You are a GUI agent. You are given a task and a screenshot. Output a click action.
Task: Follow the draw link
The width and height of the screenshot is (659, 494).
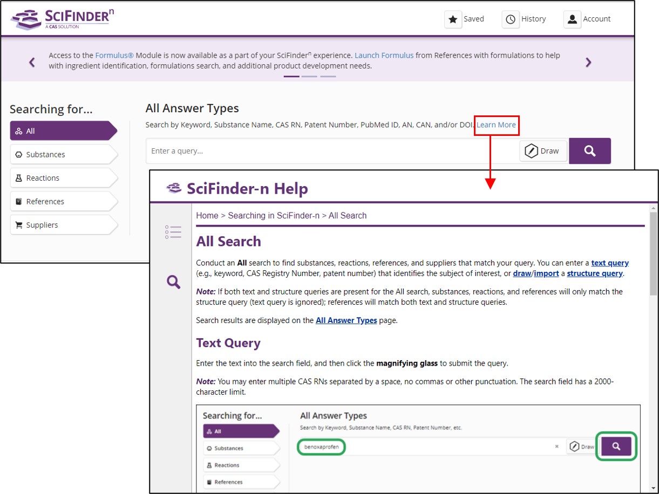click(x=522, y=273)
